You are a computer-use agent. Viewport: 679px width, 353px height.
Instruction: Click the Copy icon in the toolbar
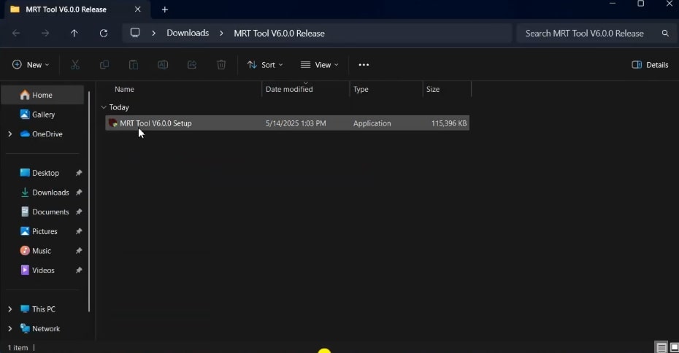(x=104, y=65)
